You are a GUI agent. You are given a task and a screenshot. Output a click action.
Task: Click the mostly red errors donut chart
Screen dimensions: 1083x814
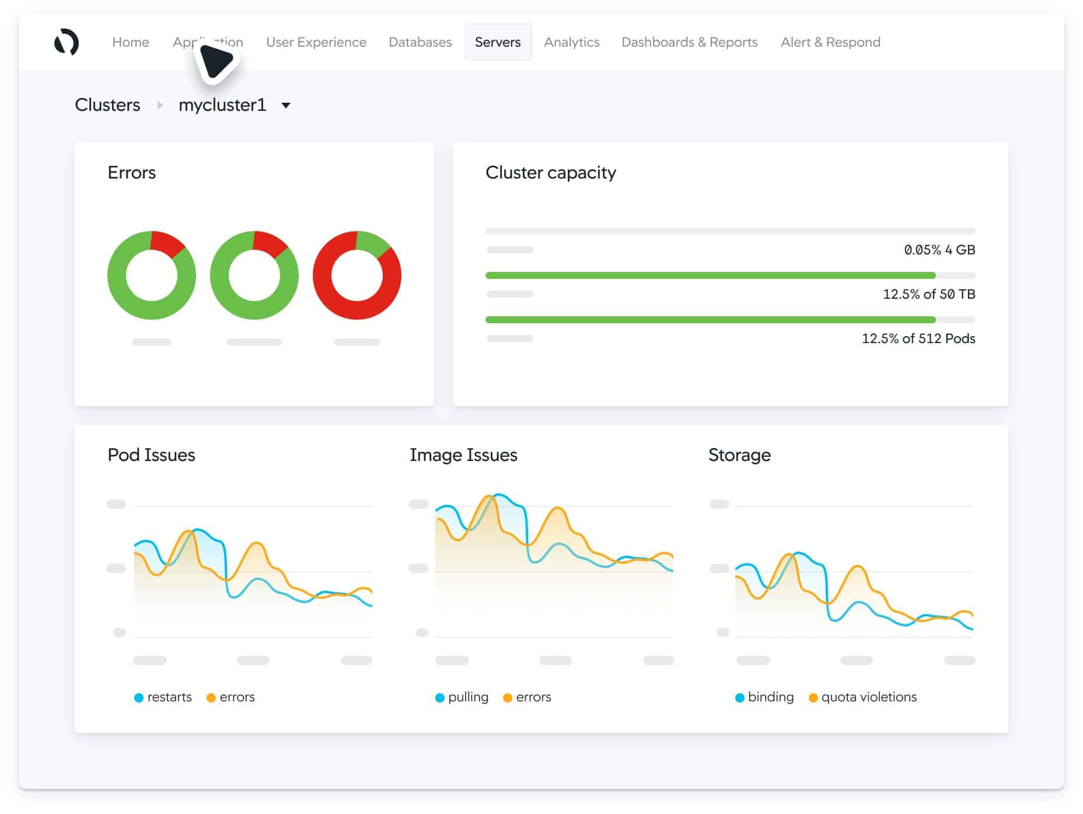click(357, 275)
